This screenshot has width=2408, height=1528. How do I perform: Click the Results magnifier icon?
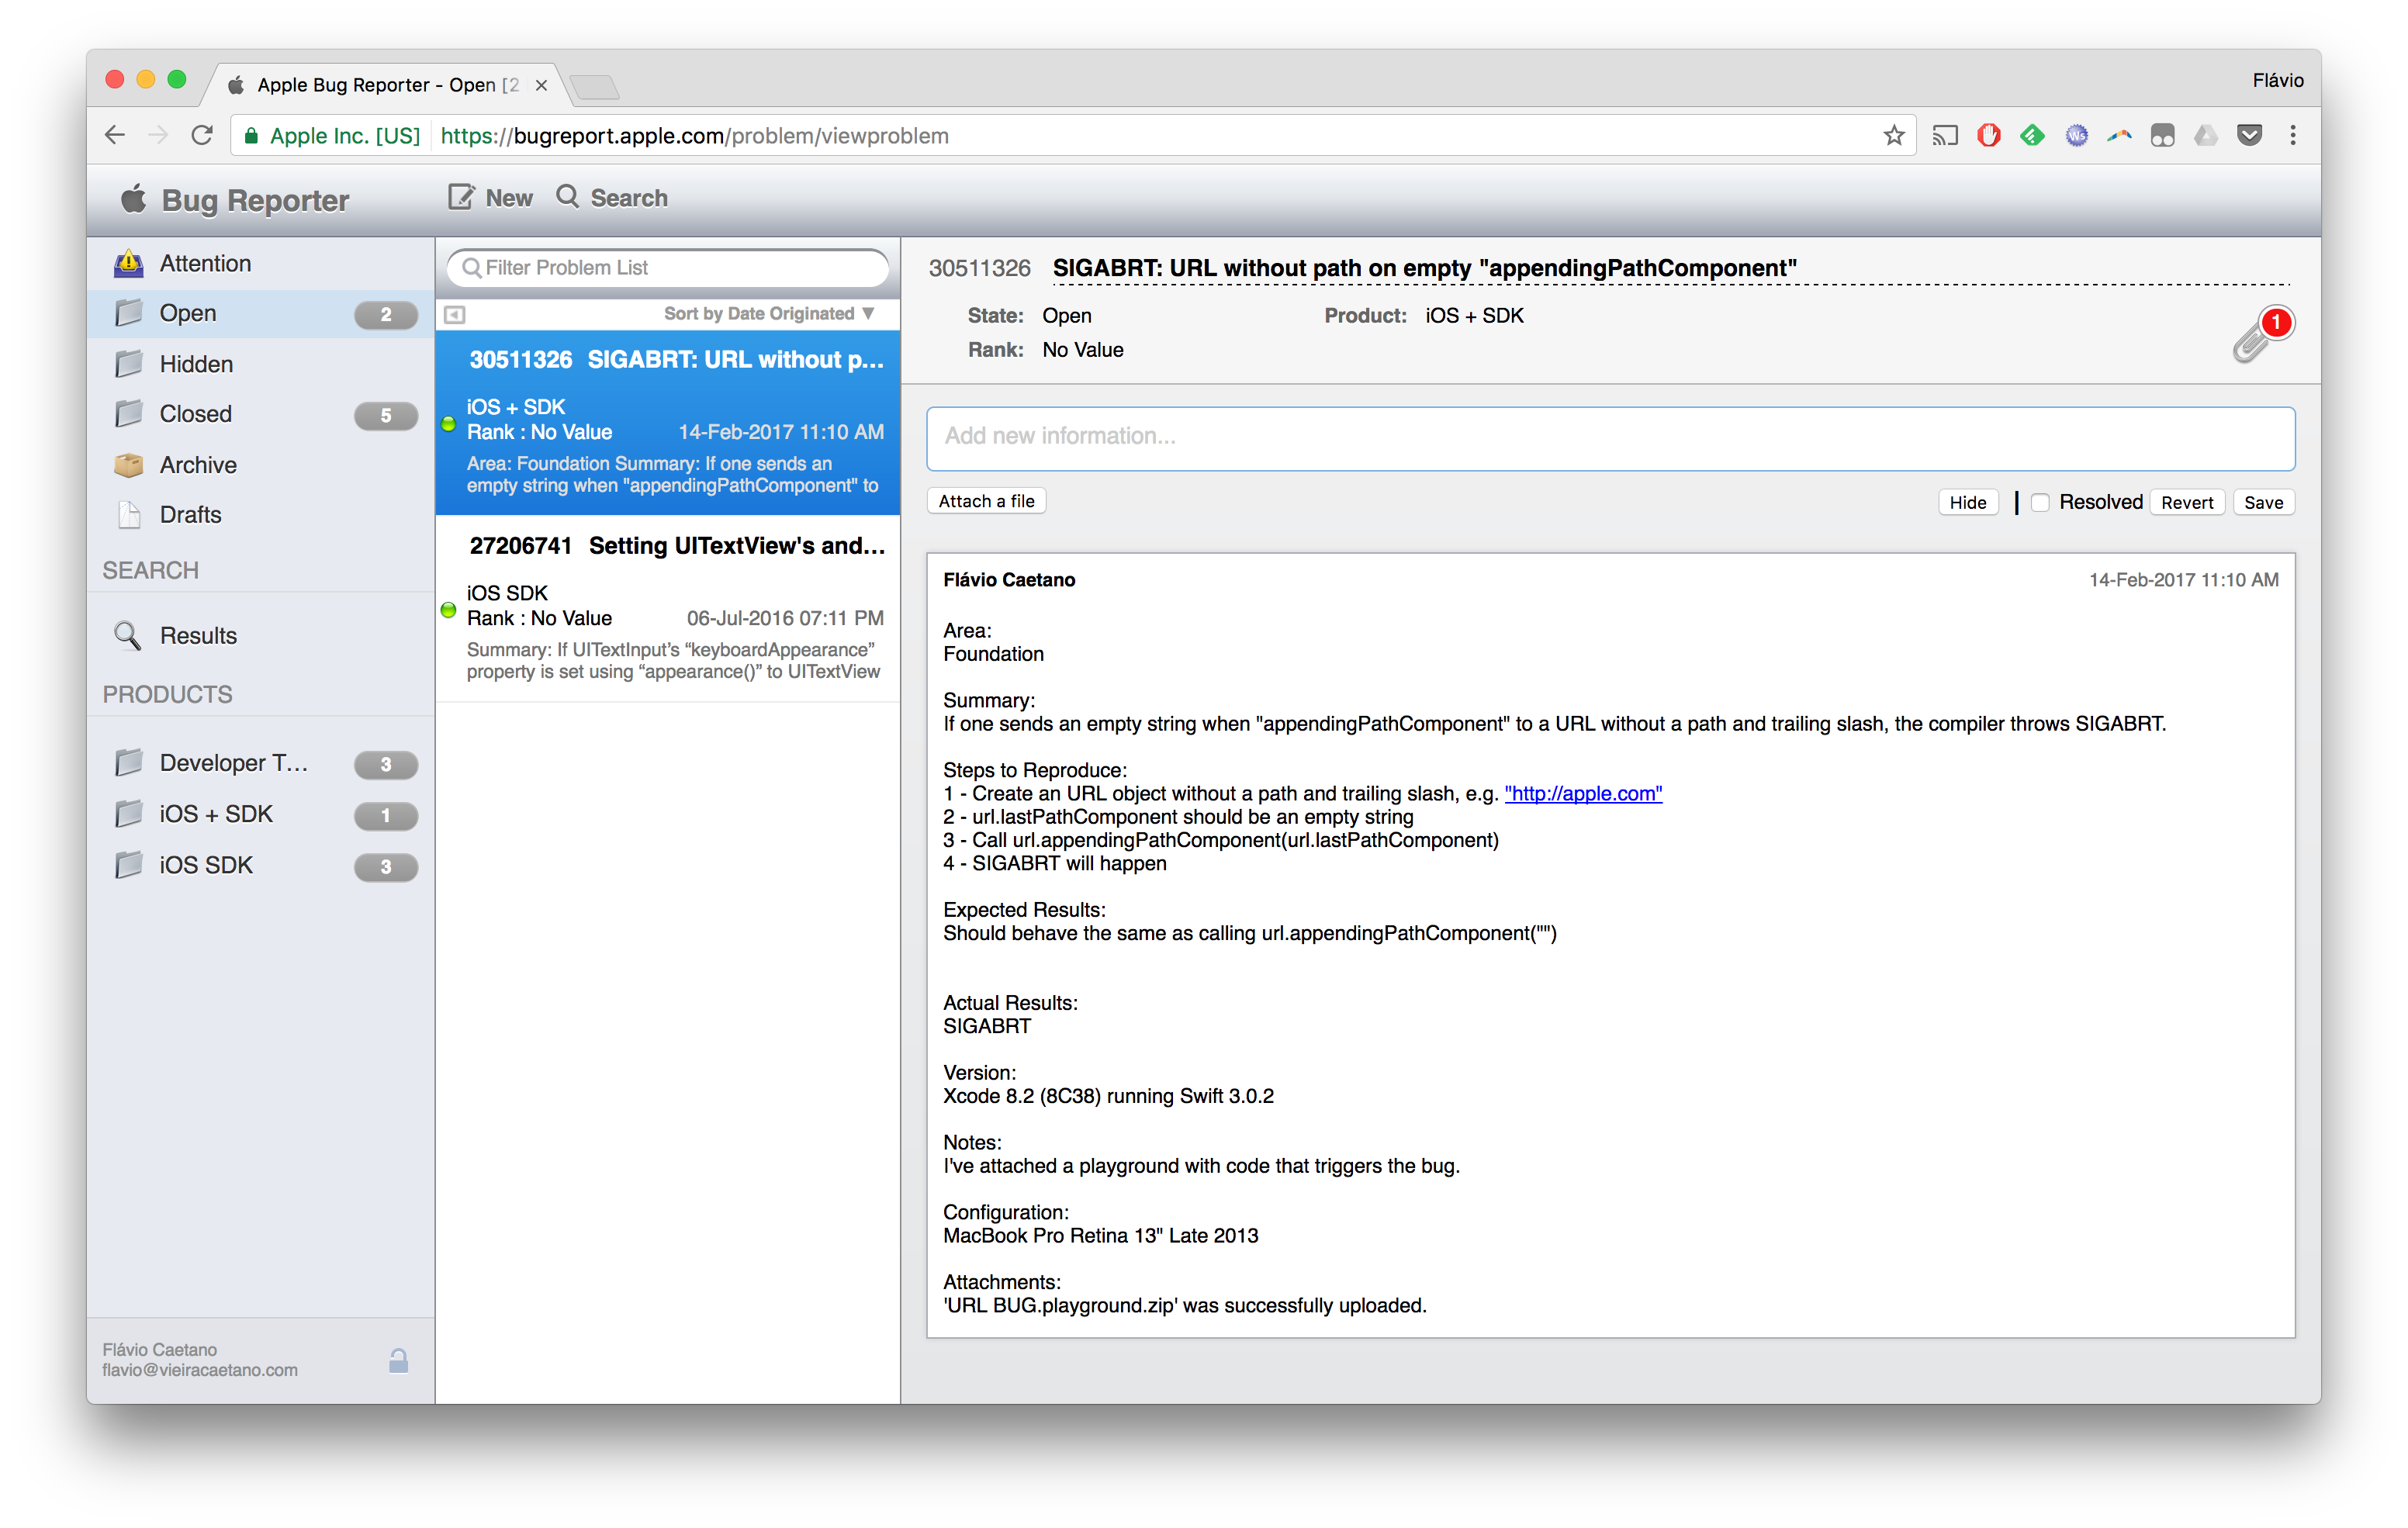[128, 636]
